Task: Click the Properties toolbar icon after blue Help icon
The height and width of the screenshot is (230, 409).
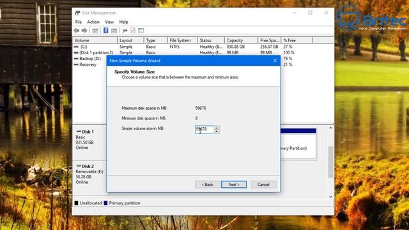Action: [114, 31]
